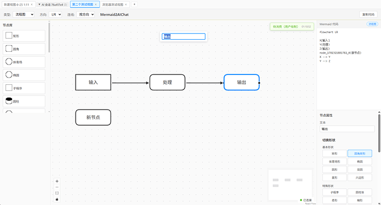Click the 流程图 badge in the Mermaid code panel

pyautogui.click(x=372, y=24)
